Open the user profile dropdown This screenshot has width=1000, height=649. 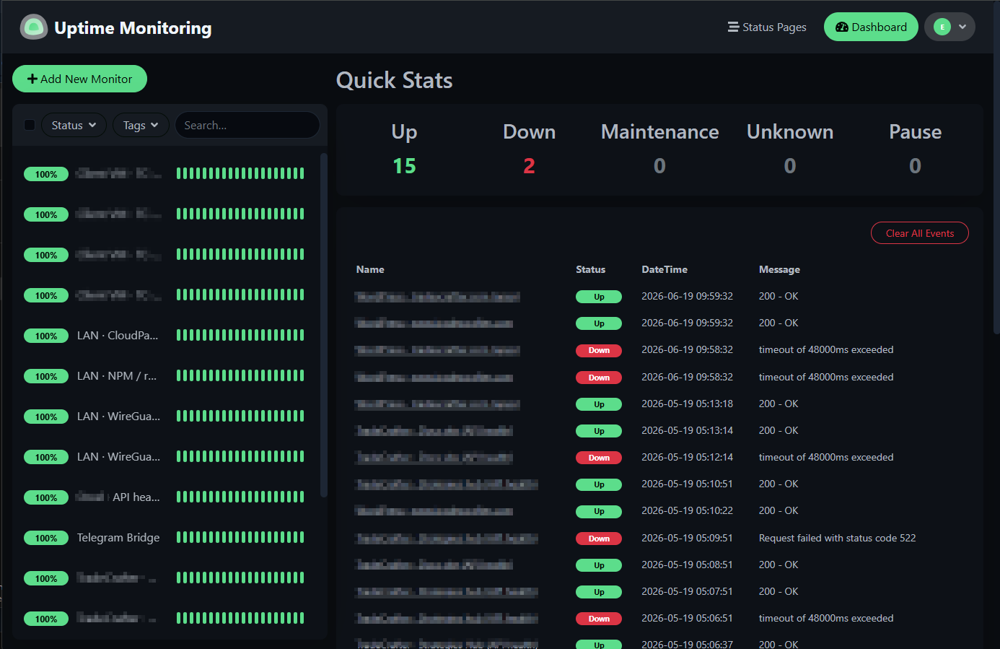pos(949,27)
